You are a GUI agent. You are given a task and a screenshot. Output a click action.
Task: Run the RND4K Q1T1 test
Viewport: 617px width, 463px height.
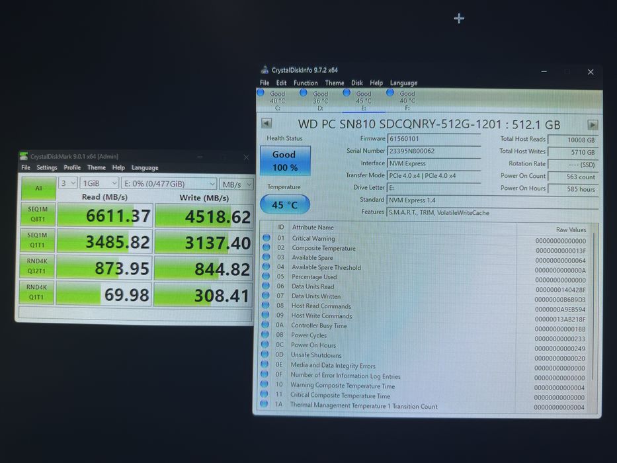pyautogui.click(x=36, y=292)
